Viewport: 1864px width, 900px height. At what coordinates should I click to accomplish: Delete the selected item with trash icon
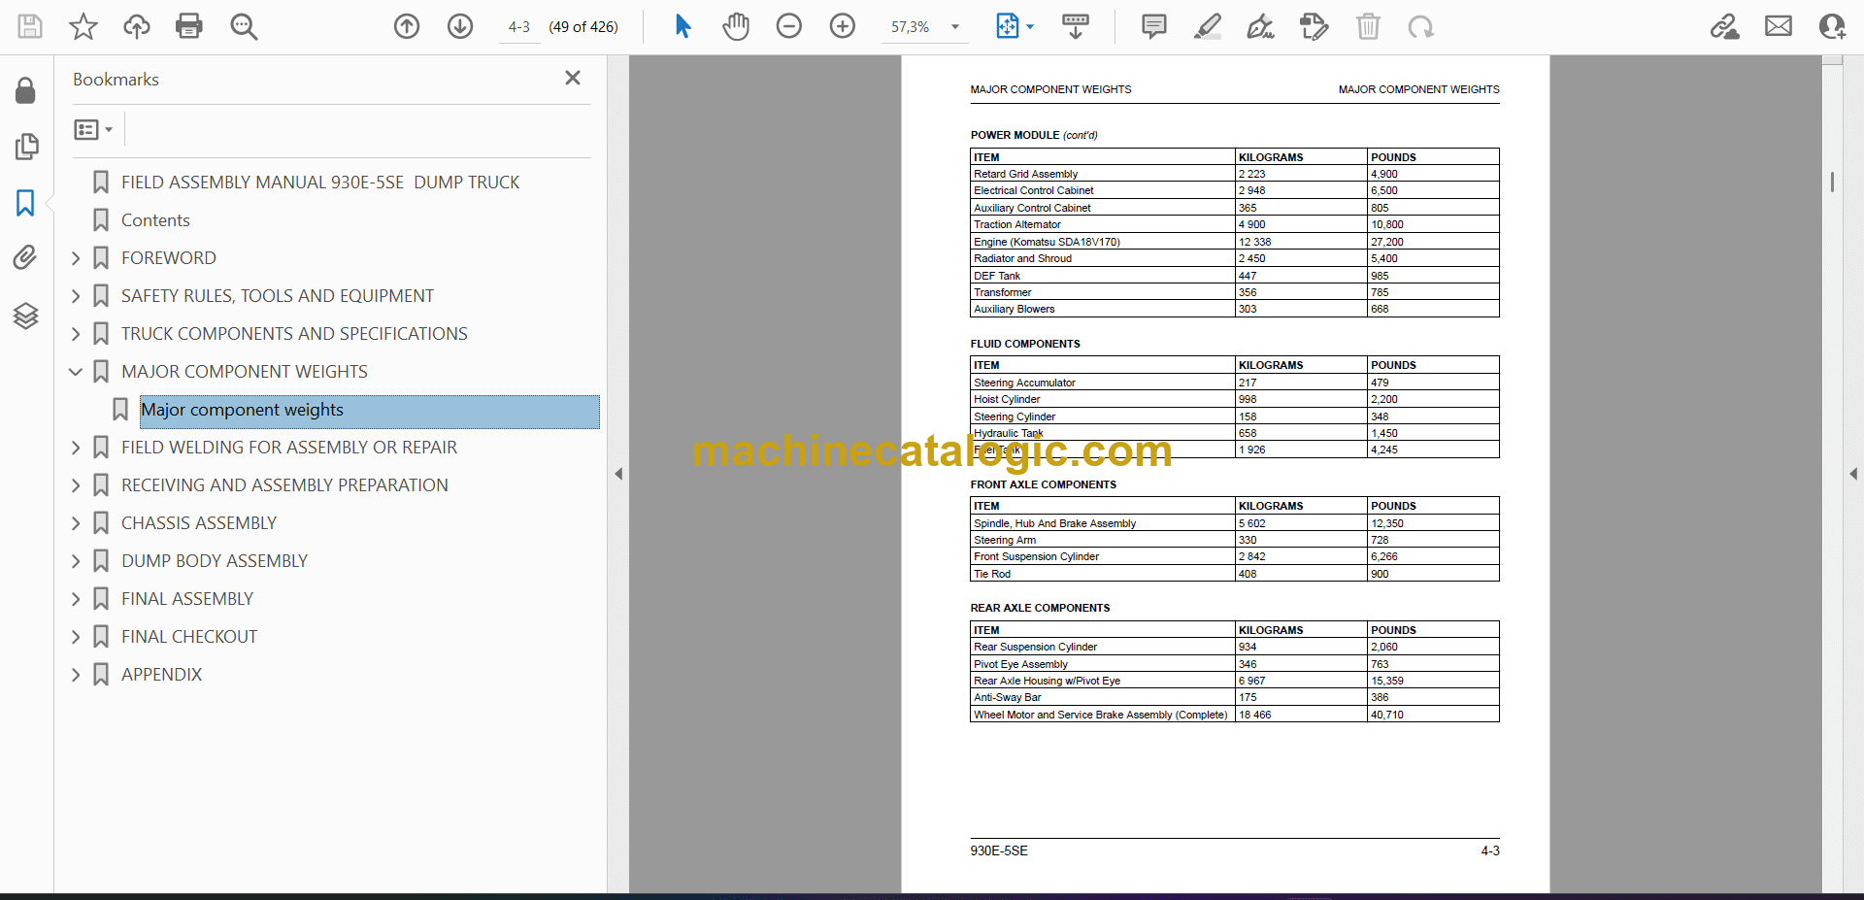point(1368,26)
